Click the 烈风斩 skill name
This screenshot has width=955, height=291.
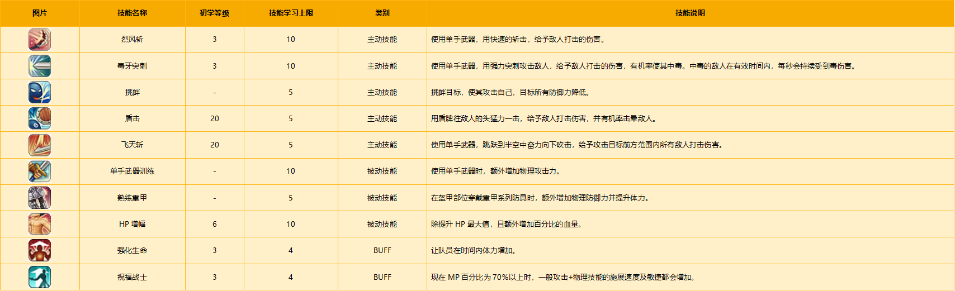click(132, 40)
